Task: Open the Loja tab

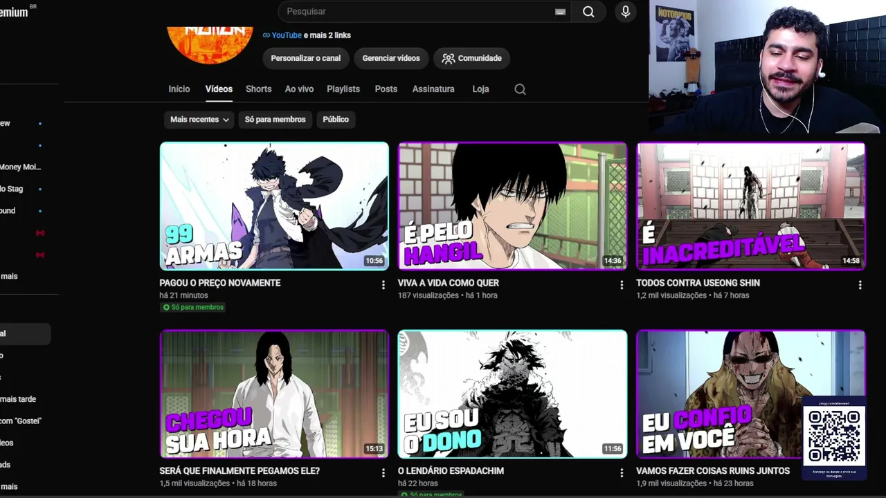Action: click(480, 89)
